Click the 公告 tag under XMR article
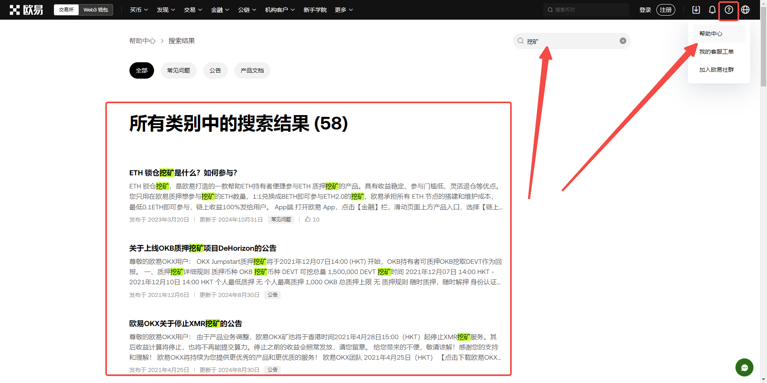 [x=272, y=370]
